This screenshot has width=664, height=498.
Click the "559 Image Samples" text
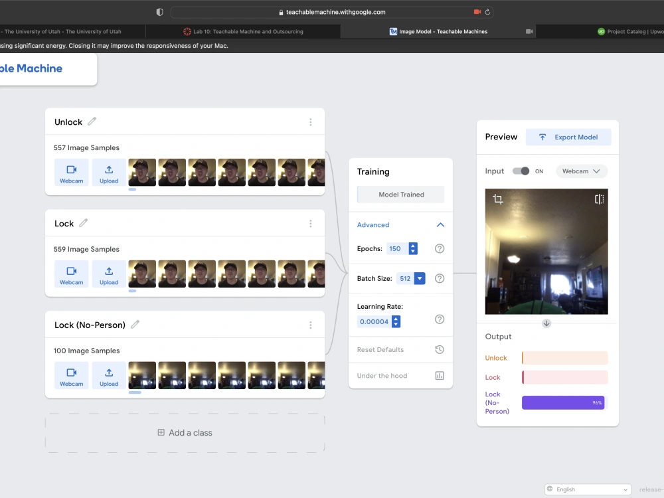[x=86, y=249]
